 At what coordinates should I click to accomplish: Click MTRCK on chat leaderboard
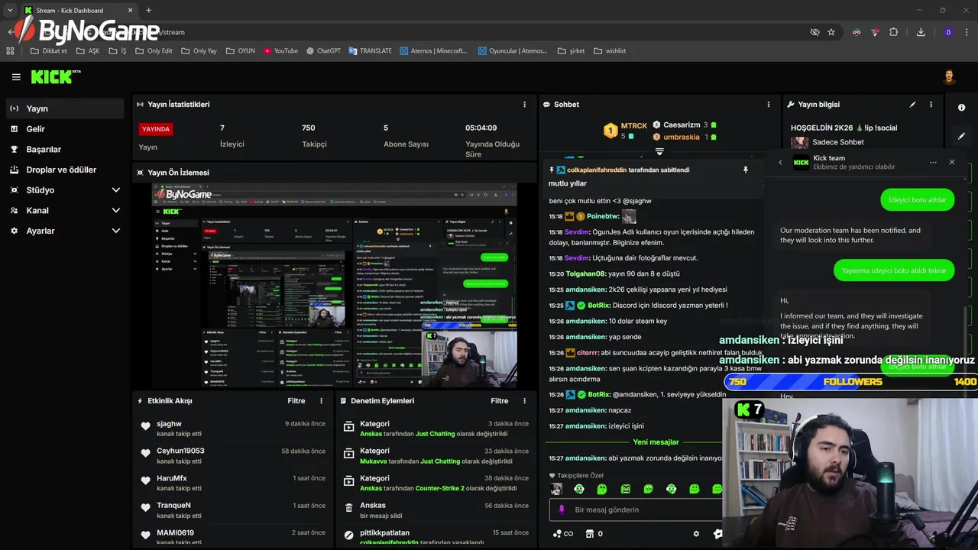tap(633, 125)
